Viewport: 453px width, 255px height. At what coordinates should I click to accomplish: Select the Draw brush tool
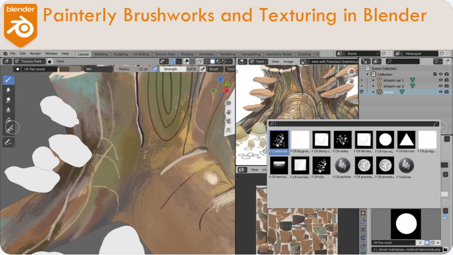pos(9,80)
